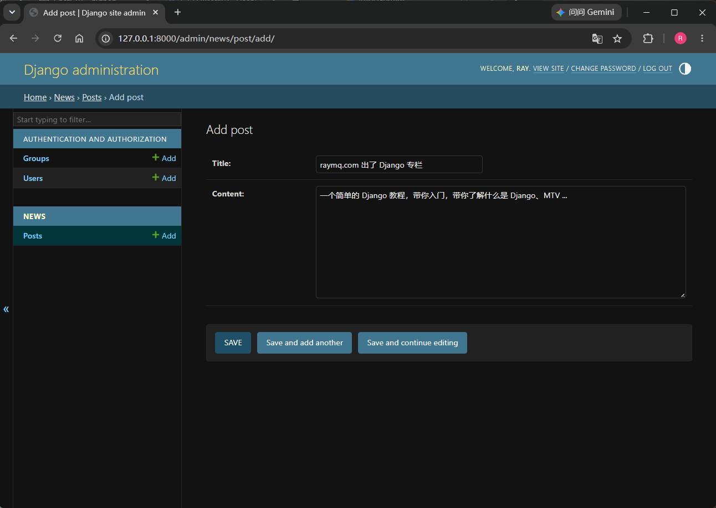Click the Content field label
This screenshot has width=716, height=508.
[228, 194]
